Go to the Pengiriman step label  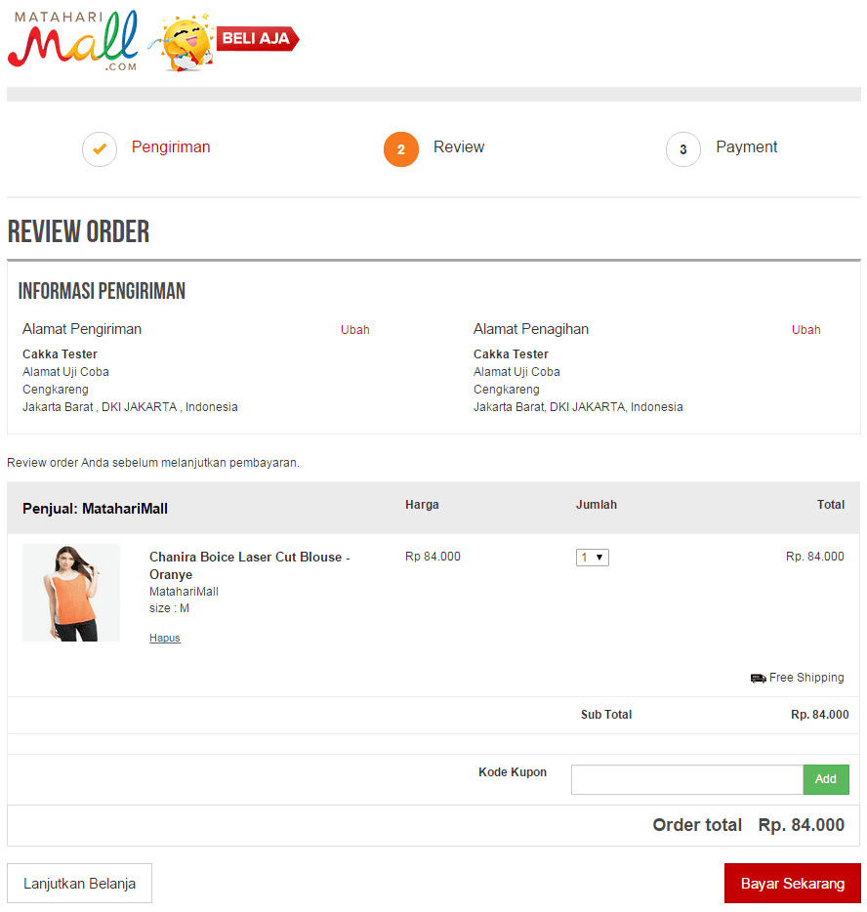(171, 147)
